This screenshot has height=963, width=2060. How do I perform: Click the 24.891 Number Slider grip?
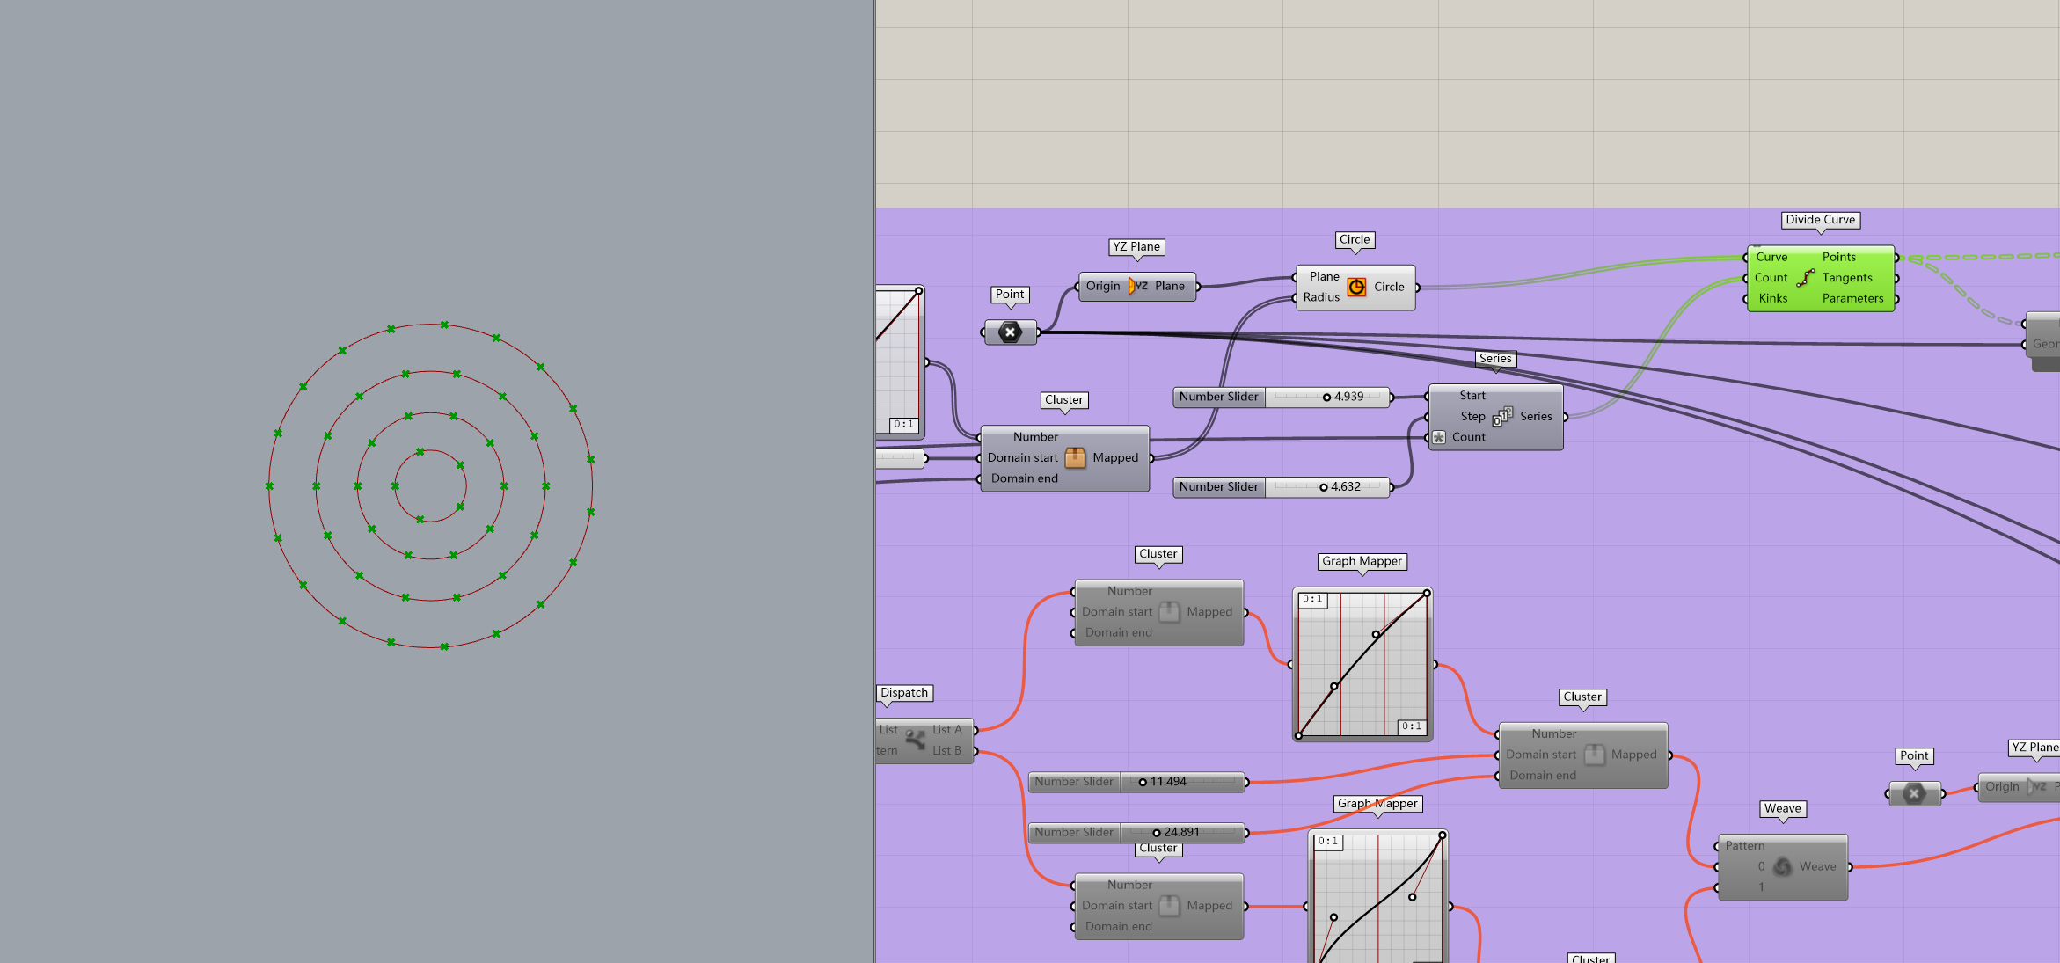(x=1157, y=833)
